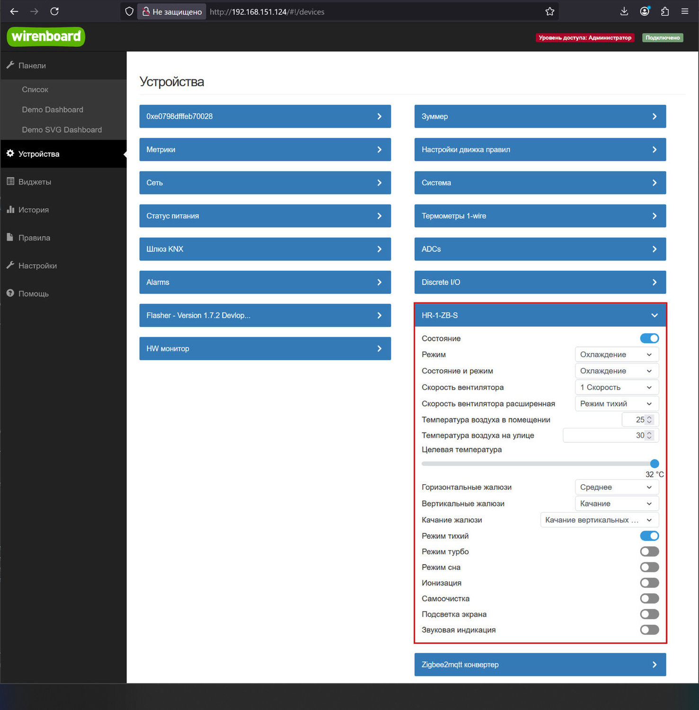Expand the Alarms device chevron
699x710 pixels.
click(x=379, y=282)
